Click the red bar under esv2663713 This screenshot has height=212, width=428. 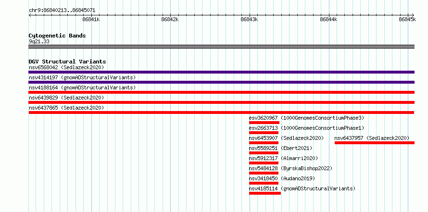(264, 133)
